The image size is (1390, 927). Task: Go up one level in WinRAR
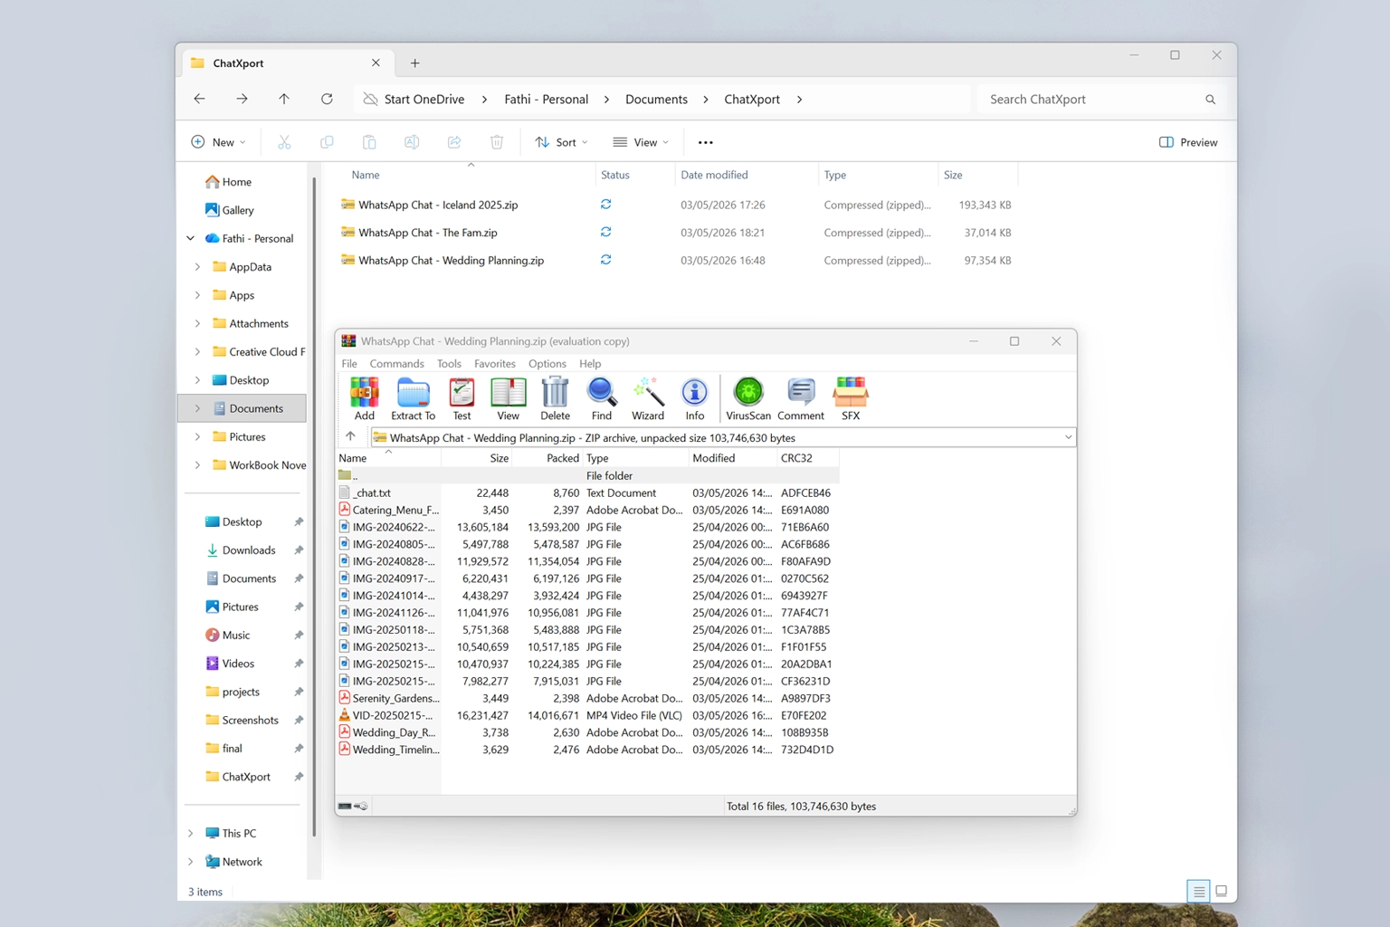(350, 436)
